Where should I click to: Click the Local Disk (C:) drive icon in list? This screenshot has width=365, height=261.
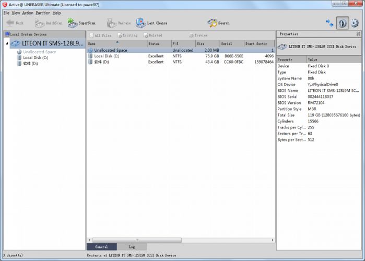click(x=90, y=56)
